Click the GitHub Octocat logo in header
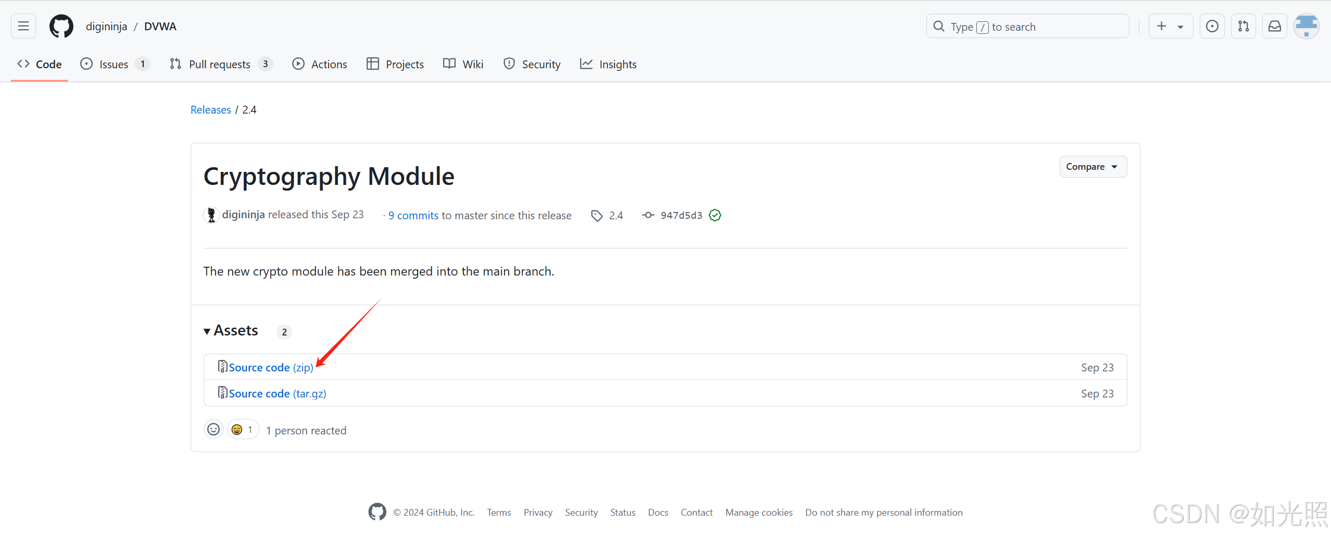 click(x=61, y=26)
